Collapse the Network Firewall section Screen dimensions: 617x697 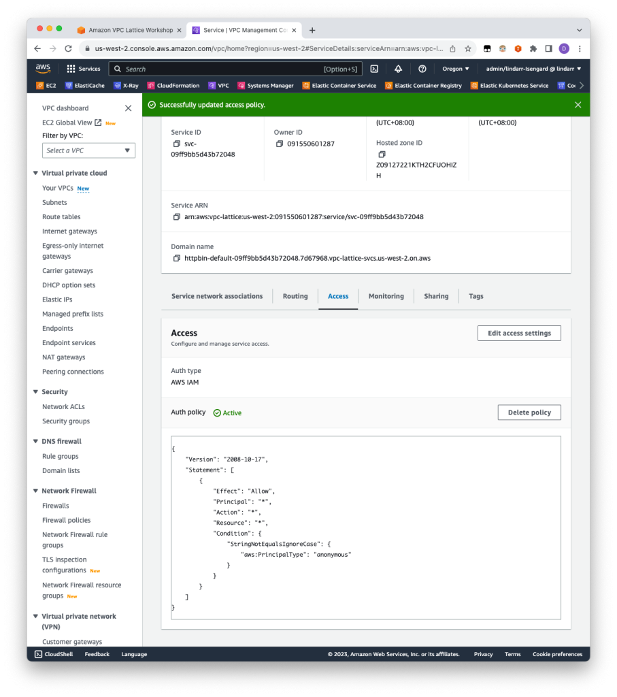pyautogui.click(x=36, y=491)
